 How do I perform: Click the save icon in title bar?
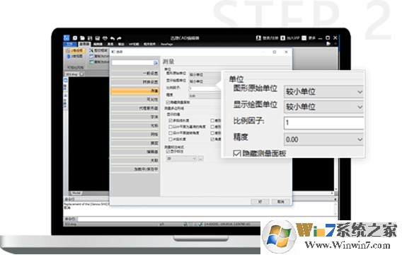pos(90,38)
